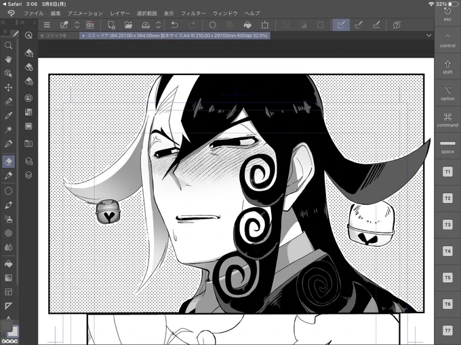Select the highlighted Eraser tool
This screenshot has height=345, width=461.
9,162
